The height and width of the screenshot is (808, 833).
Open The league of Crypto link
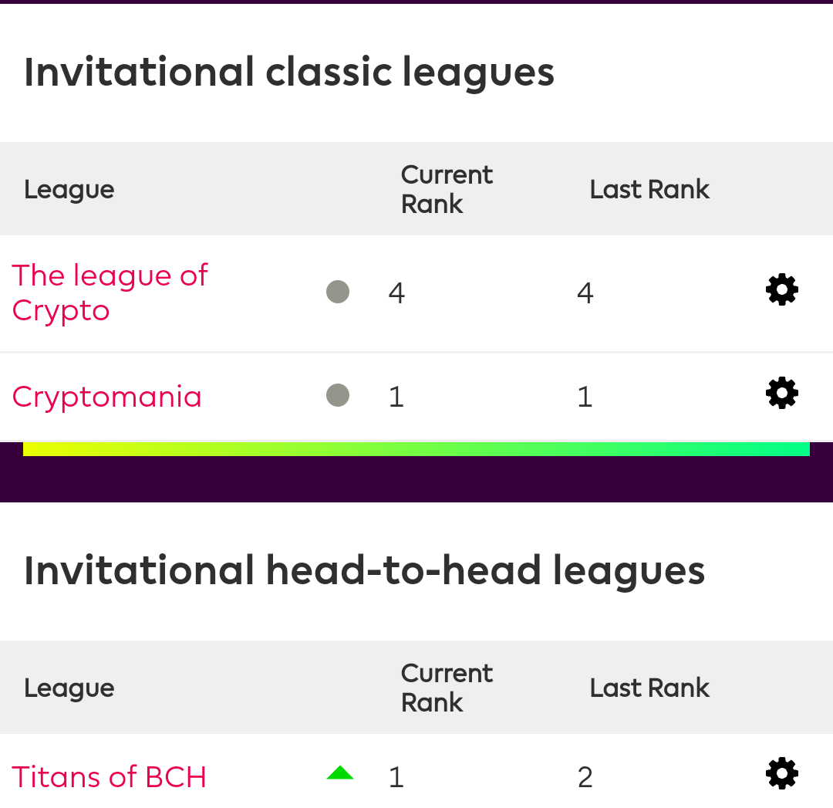(x=110, y=292)
